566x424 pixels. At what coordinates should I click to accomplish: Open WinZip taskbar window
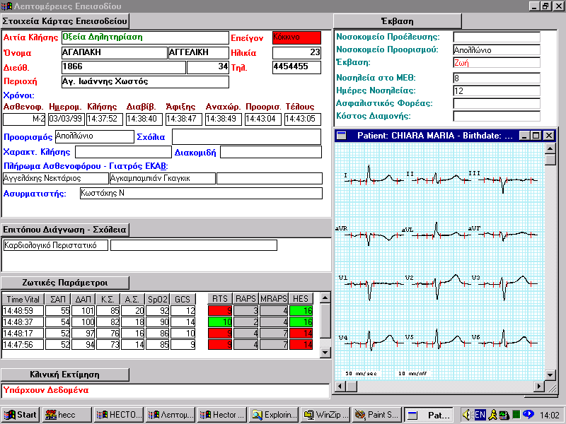326,415
